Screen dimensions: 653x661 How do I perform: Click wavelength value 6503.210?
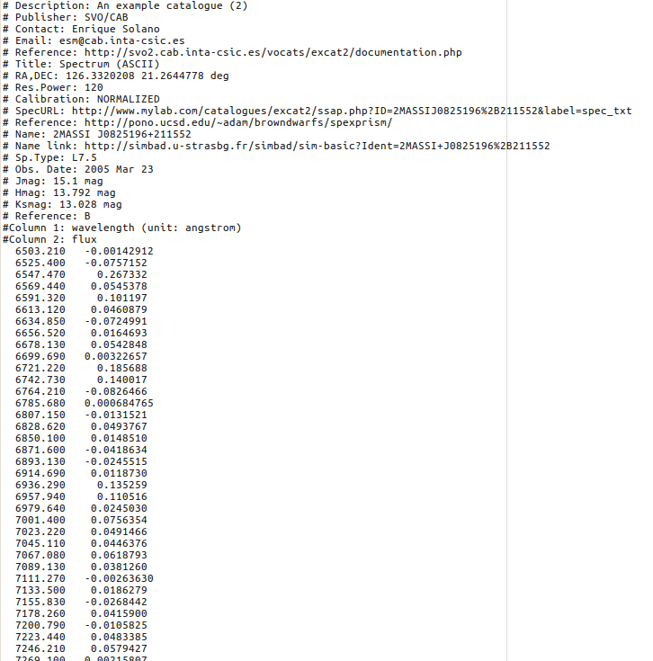(x=40, y=251)
